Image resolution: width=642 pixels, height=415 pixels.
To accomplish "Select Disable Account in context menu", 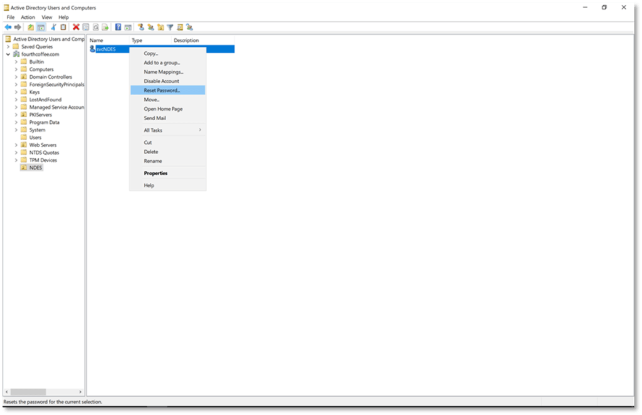I will 161,81.
